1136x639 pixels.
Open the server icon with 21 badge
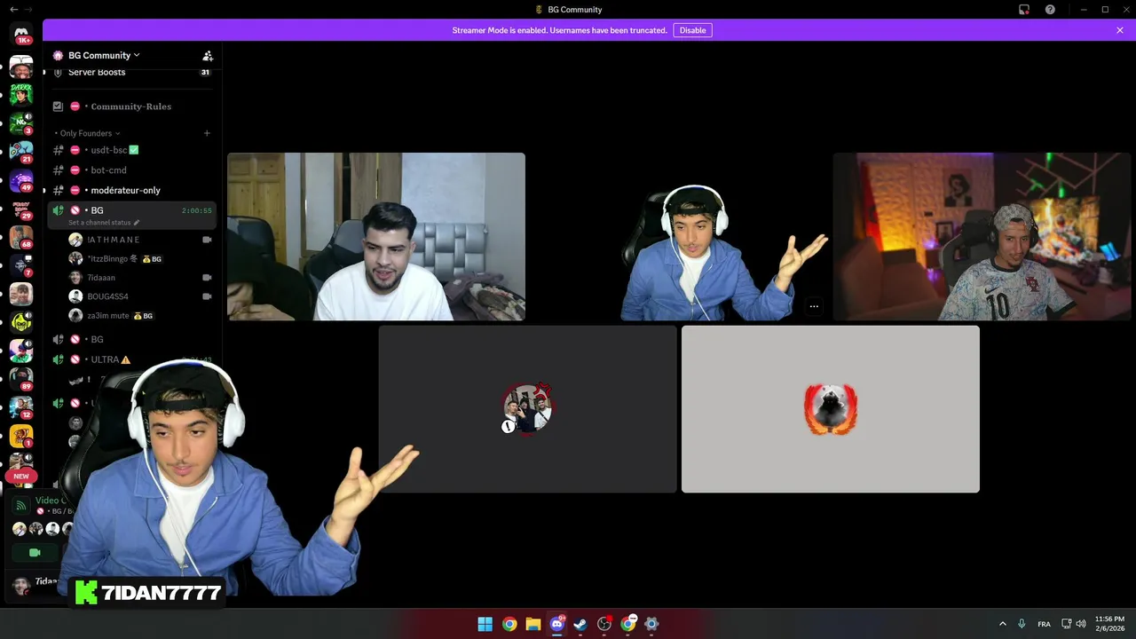point(21,152)
